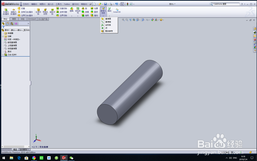Pick the 包覆 wrap tool
The width and height of the screenshot is (257, 161).
tap(94, 8)
